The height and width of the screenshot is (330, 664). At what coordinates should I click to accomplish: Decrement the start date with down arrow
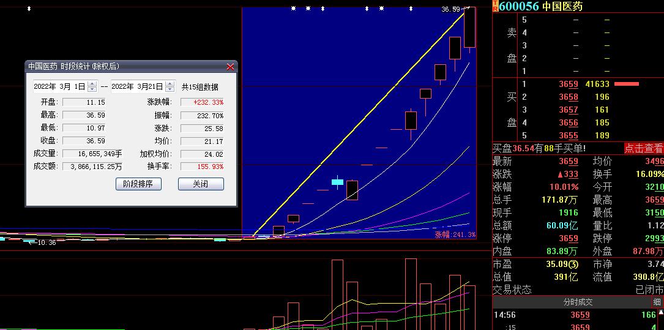coord(92,89)
